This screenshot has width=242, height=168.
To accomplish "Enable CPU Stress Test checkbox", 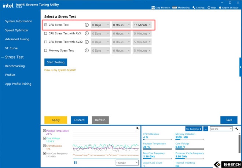I will click(45, 25).
